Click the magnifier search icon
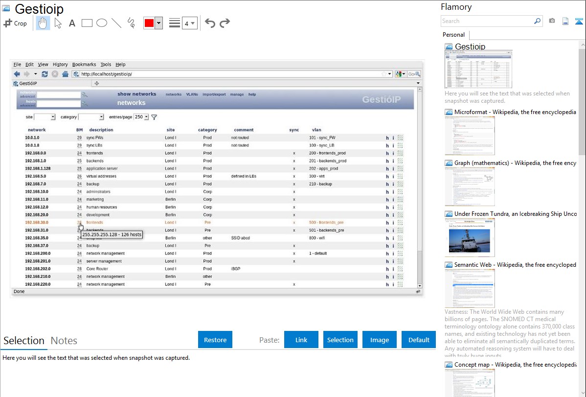The width and height of the screenshot is (586, 397). click(x=537, y=21)
